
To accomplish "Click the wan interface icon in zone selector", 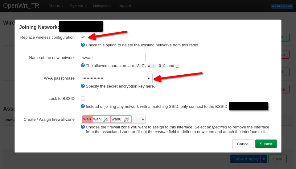I will pos(106,119).
